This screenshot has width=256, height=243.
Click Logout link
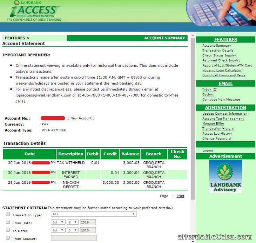tap(208, 150)
